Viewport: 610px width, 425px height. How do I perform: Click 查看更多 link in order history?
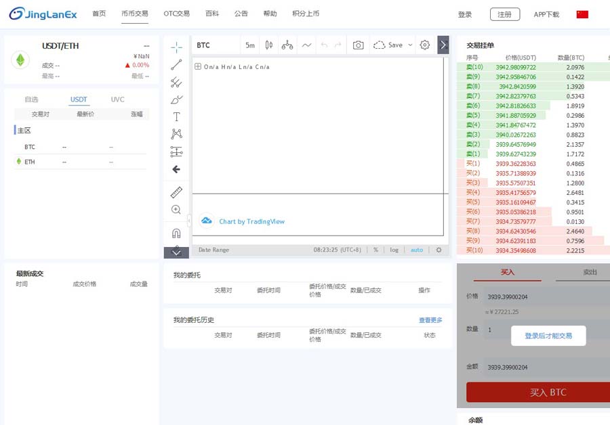click(430, 320)
